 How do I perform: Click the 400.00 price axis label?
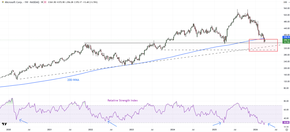click(286, 35)
